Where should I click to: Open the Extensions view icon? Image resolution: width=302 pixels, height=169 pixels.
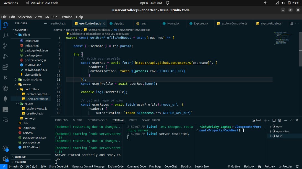click(5, 67)
